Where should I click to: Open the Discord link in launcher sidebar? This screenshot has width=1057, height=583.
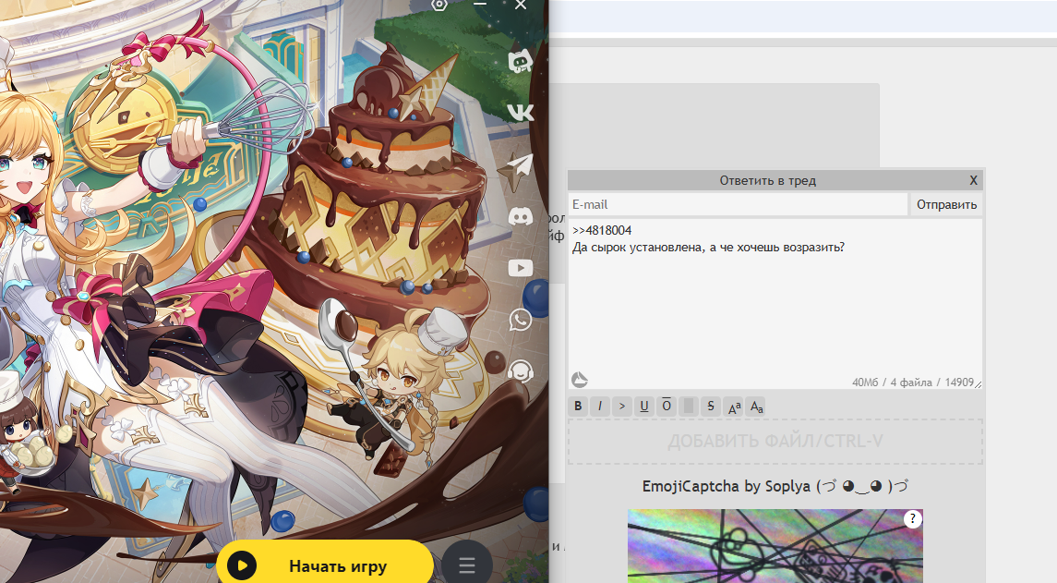tap(521, 216)
